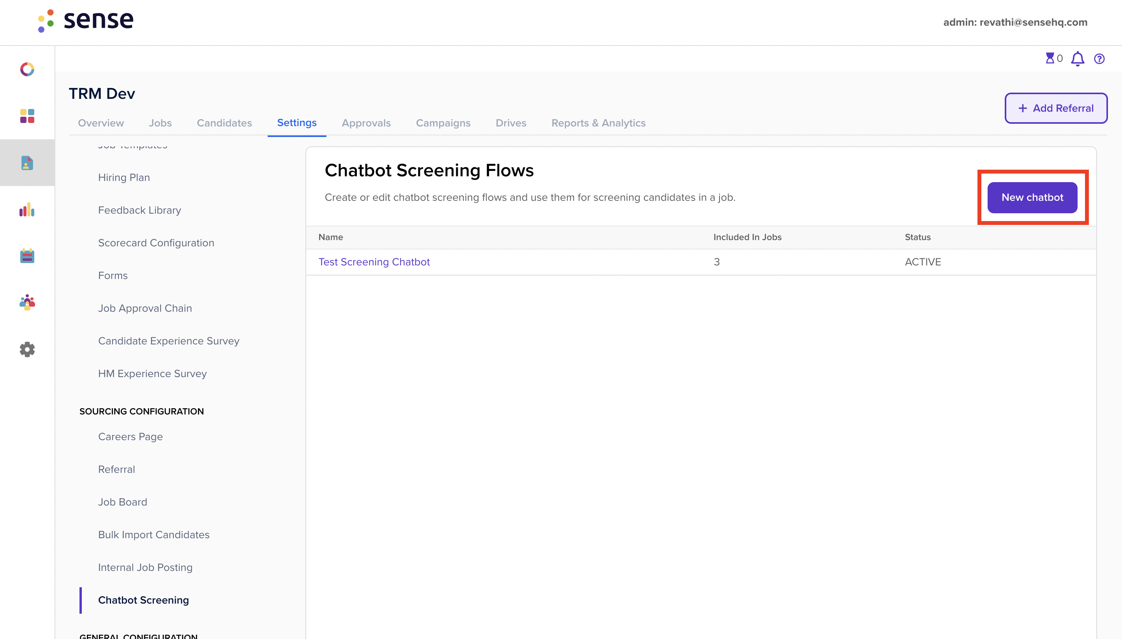The height and width of the screenshot is (639, 1122).
Task: Open the help question mark icon
Action: pos(1099,59)
